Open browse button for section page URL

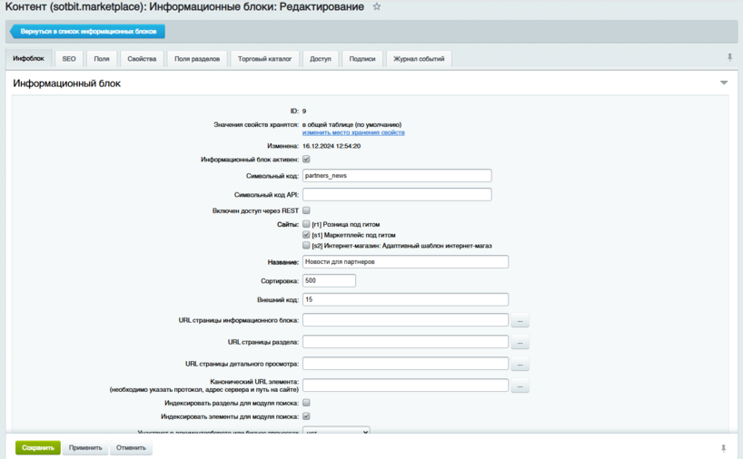click(x=520, y=343)
